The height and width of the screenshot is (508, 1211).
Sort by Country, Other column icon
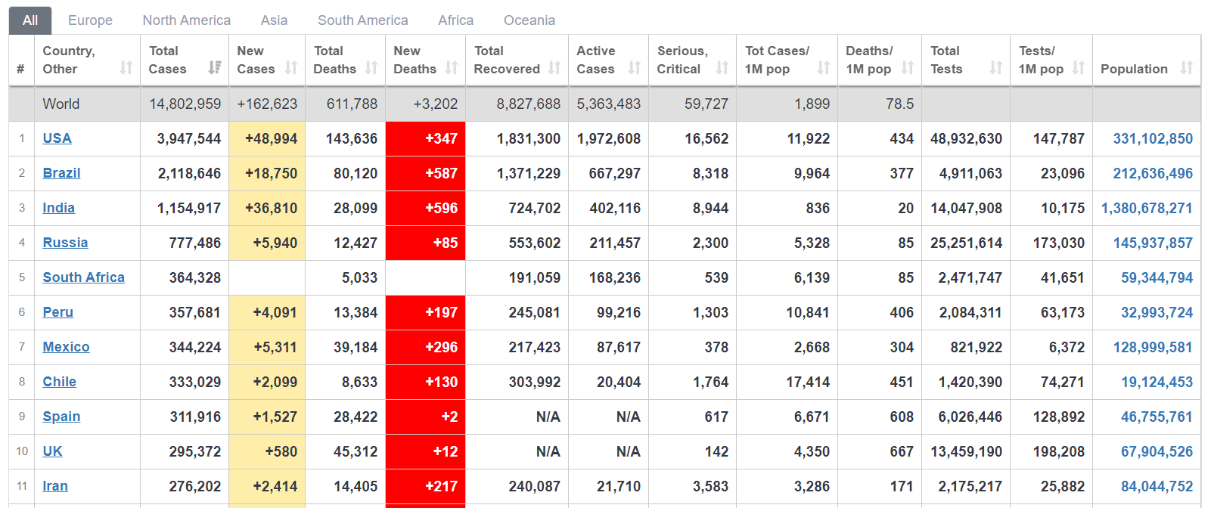click(x=126, y=68)
